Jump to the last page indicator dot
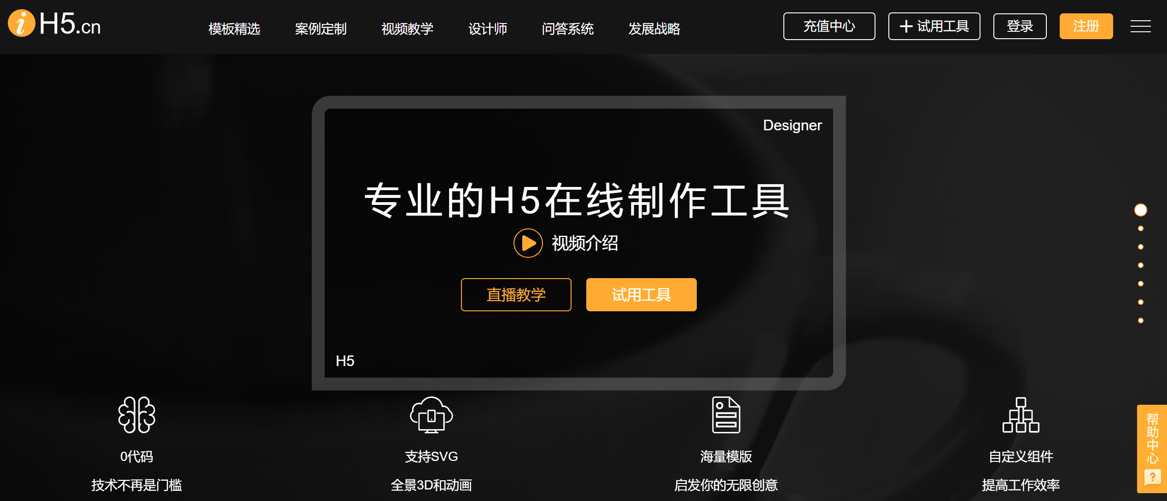The width and height of the screenshot is (1167, 501). tap(1140, 320)
